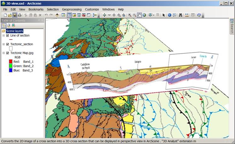Screen dimensions: 235x144
Task: Open the ModelBuilder window
Action: pos(95,15)
